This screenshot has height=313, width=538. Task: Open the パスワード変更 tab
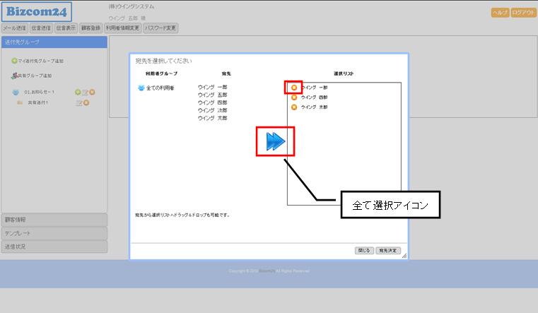click(x=160, y=28)
